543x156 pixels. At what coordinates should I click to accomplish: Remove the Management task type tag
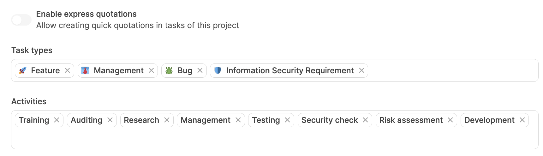click(x=151, y=70)
